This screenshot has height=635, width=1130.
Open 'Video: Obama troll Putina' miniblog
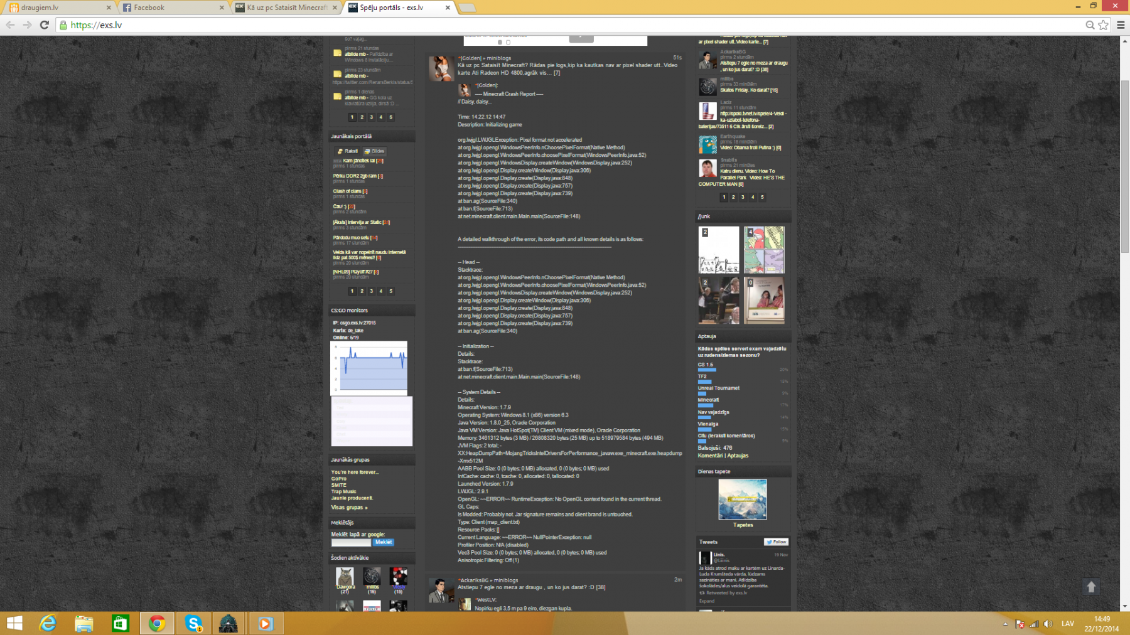tap(751, 148)
